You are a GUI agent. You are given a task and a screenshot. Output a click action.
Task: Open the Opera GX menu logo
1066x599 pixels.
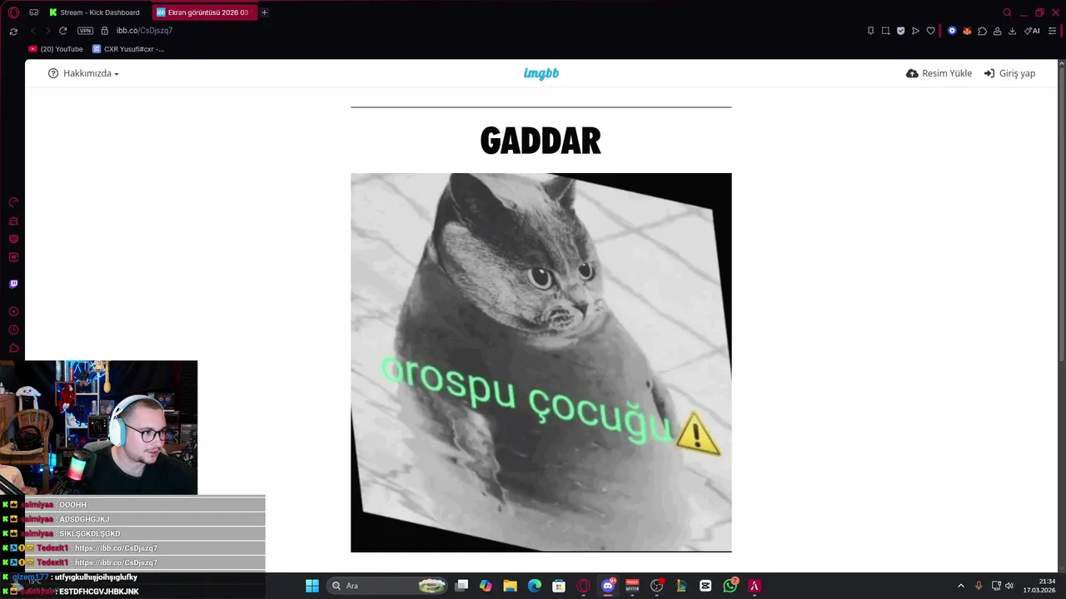tap(13, 12)
